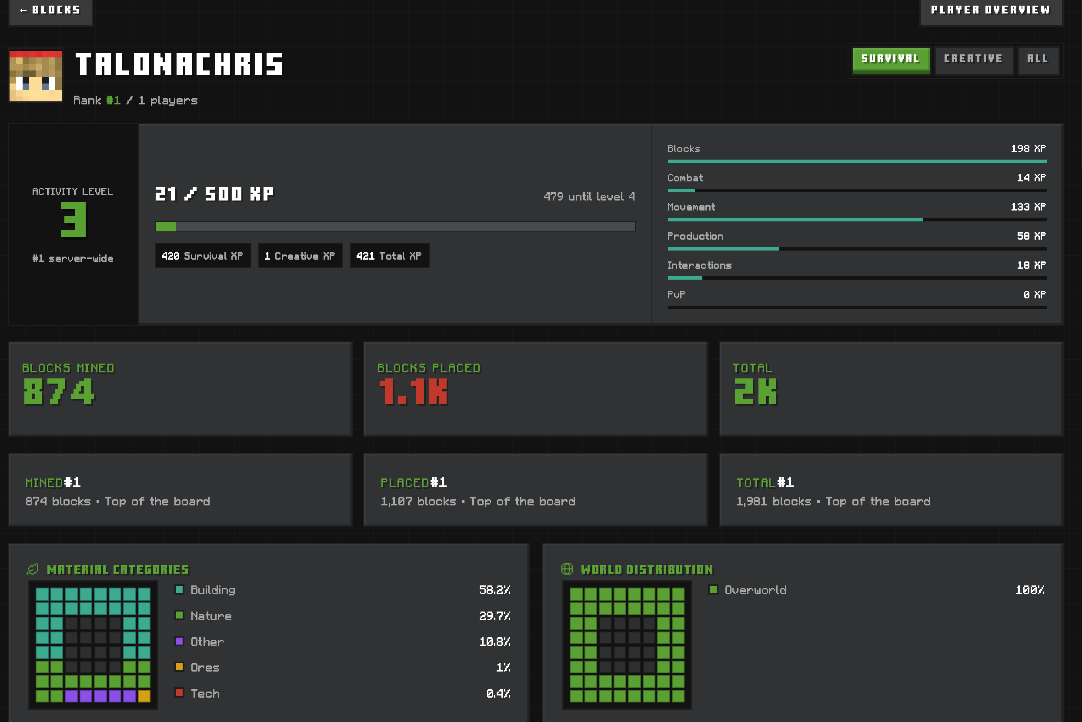This screenshot has width=1082, height=722.
Task: Click the '100%' Overworld percentage
Action: pos(1030,590)
